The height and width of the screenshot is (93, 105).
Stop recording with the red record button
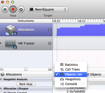pyautogui.click(x=13, y=9)
